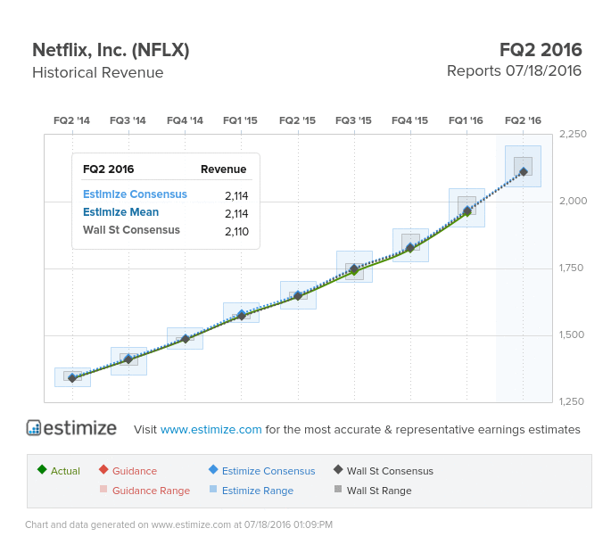Click the FQ3 '14 axis label
Viewport: 611px width, 553px height.
pyautogui.click(x=128, y=120)
